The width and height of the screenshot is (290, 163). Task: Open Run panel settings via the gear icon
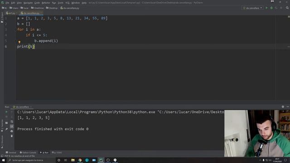pos(283,107)
